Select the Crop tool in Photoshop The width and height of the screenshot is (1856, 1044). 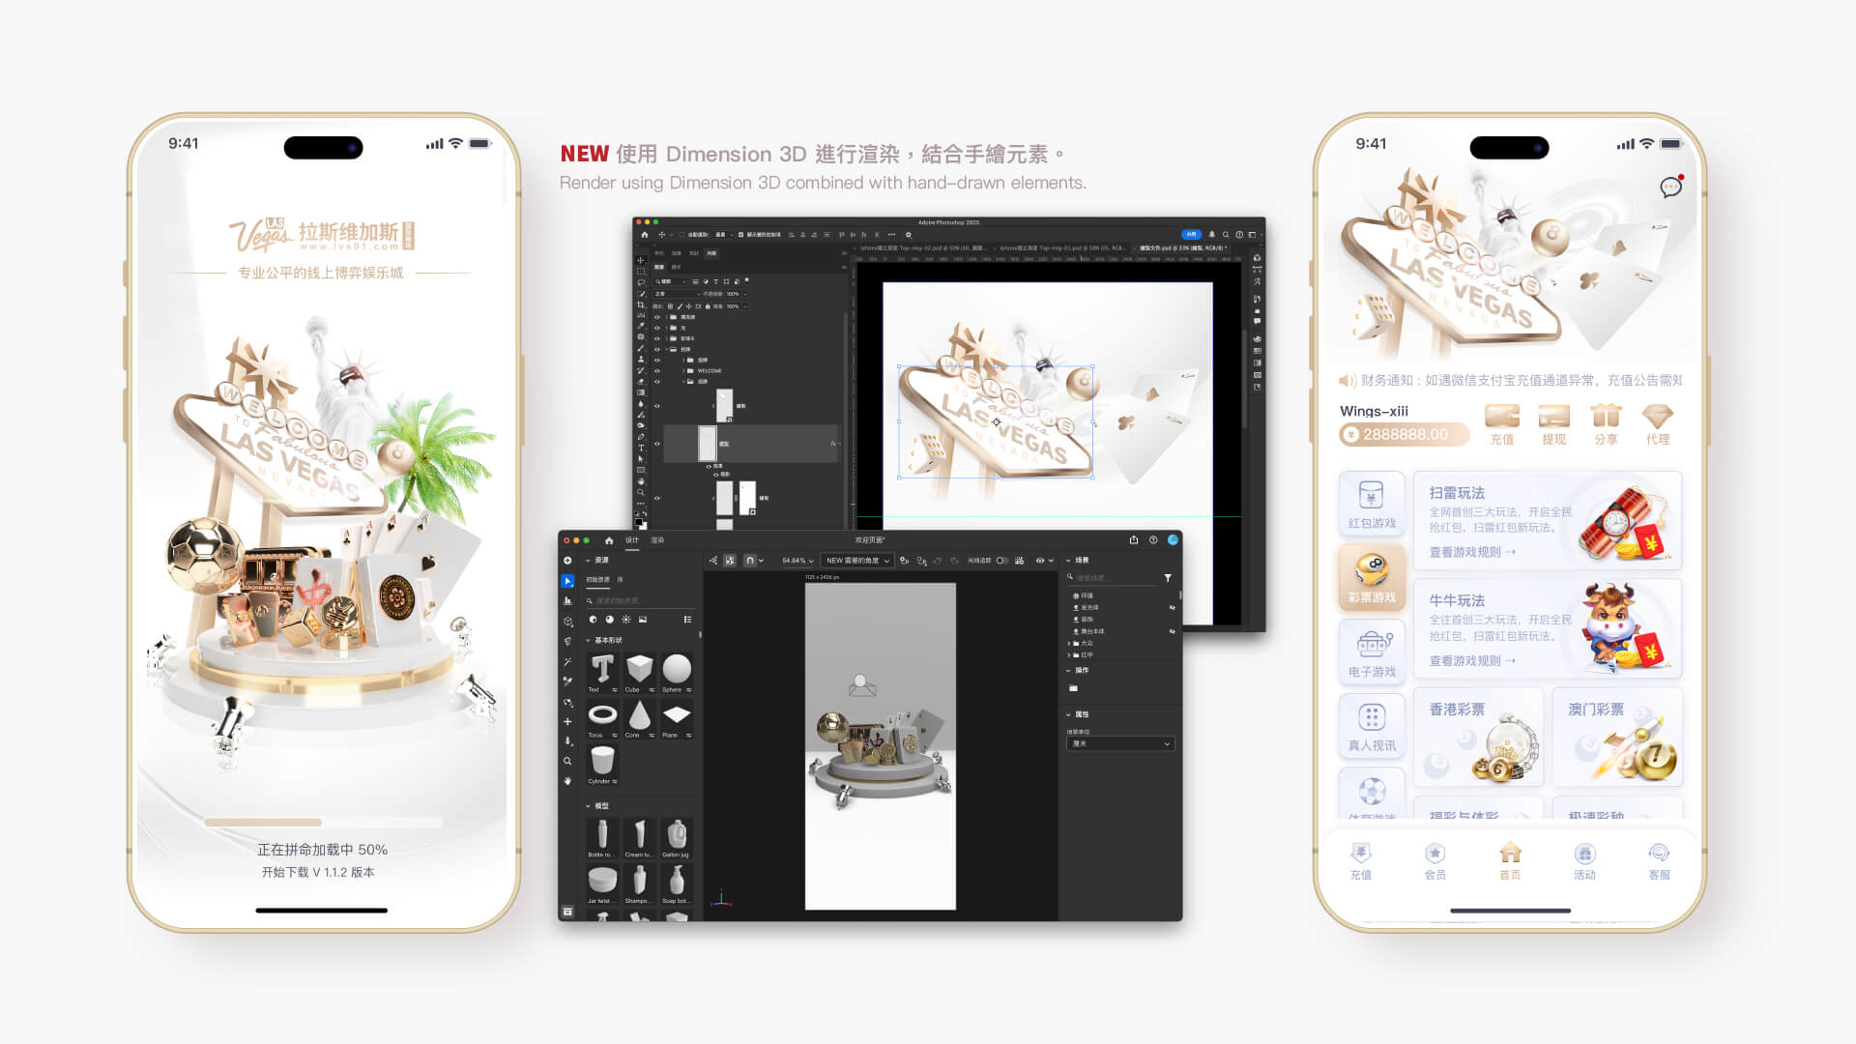point(641,304)
